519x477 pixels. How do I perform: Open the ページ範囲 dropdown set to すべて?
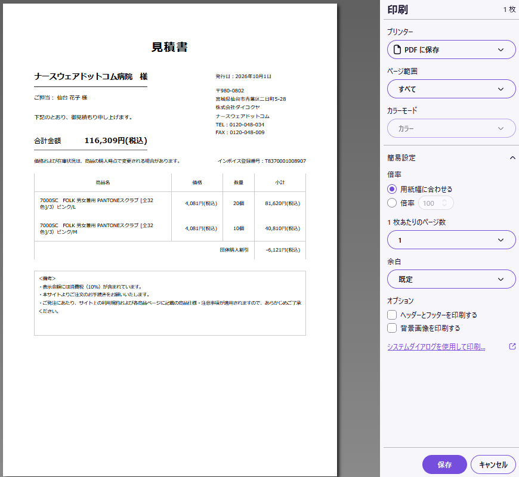451,89
